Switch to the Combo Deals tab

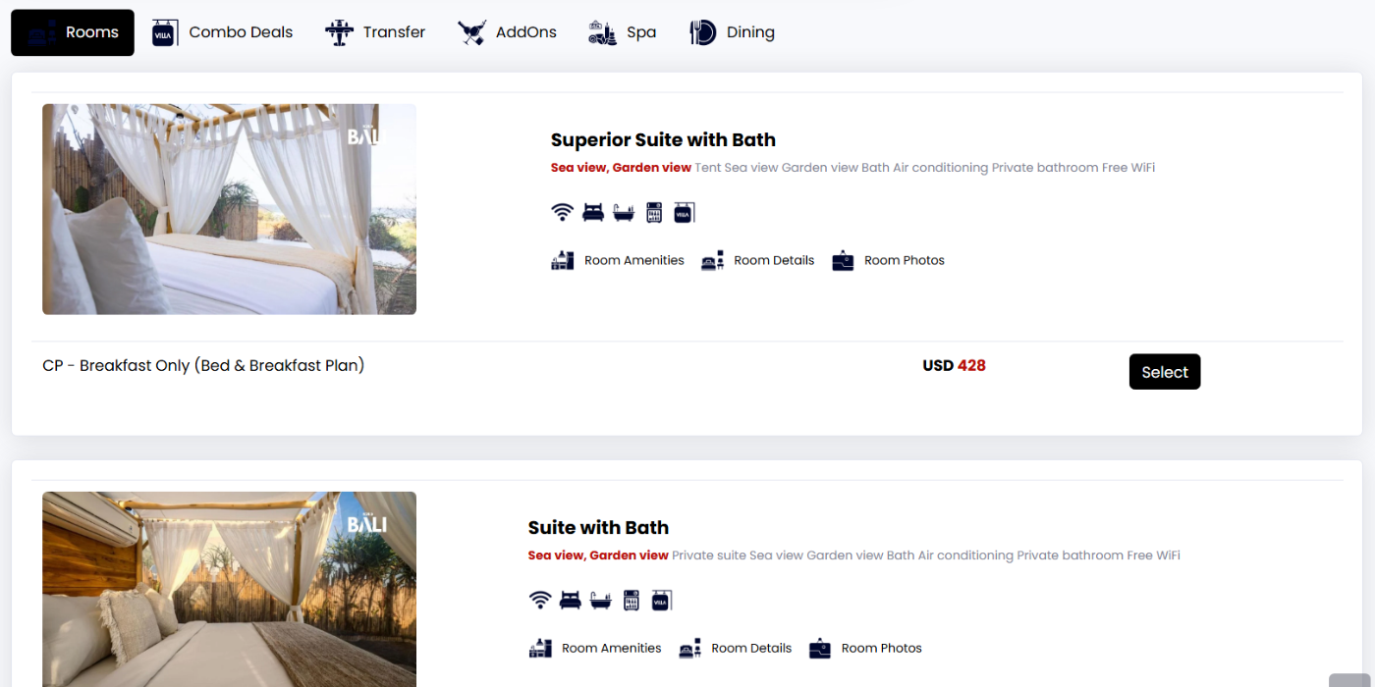click(x=222, y=31)
